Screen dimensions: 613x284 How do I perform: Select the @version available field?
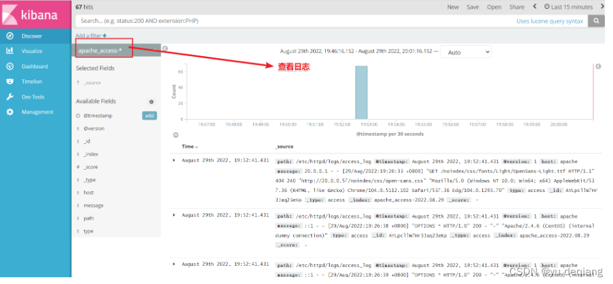tap(94, 128)
